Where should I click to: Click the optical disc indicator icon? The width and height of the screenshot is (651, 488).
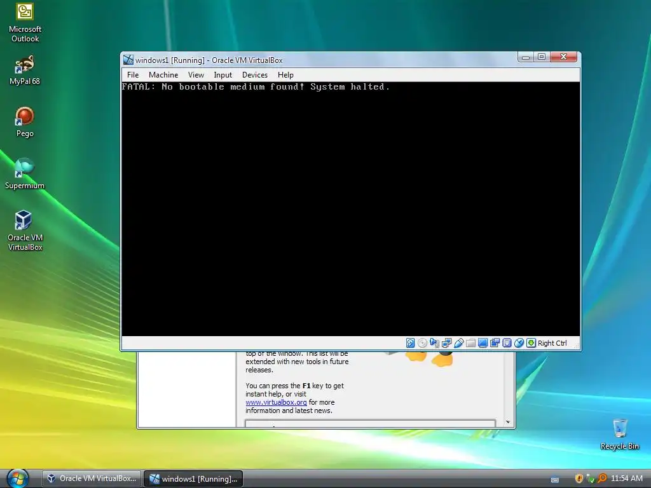[422, 342]
